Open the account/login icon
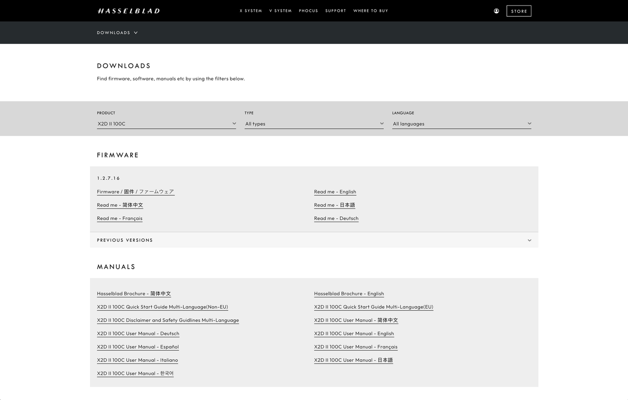 (496, 10)
